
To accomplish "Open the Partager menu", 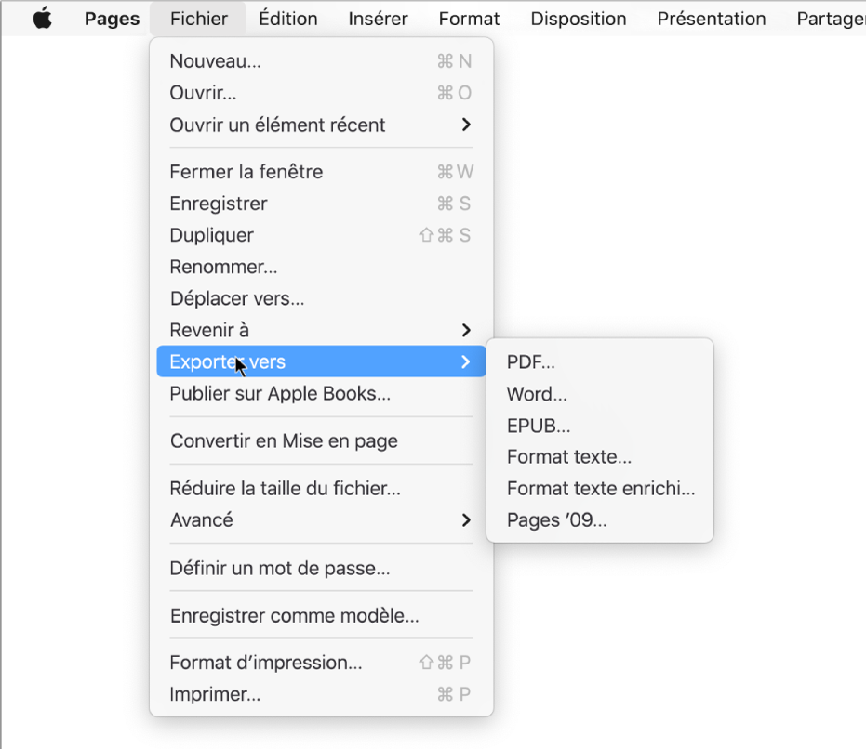I will [831, 19].
